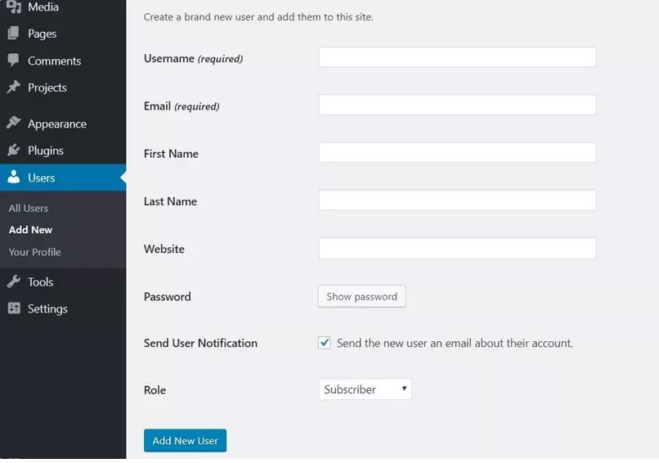The image size is (659, 463).
Task: Select the First Name input box
Action: pyautogui.click(x=457, y=153)
